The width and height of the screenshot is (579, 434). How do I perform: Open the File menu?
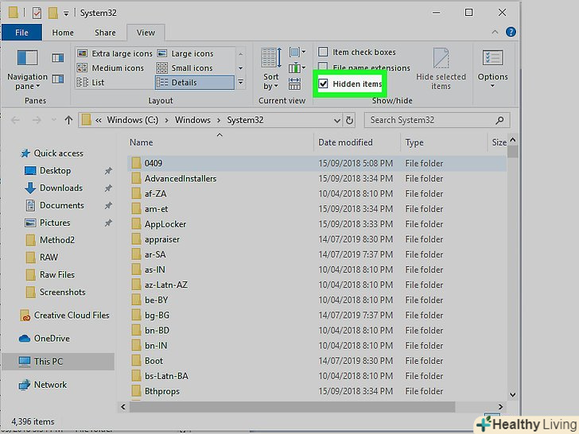coord(21,33)
